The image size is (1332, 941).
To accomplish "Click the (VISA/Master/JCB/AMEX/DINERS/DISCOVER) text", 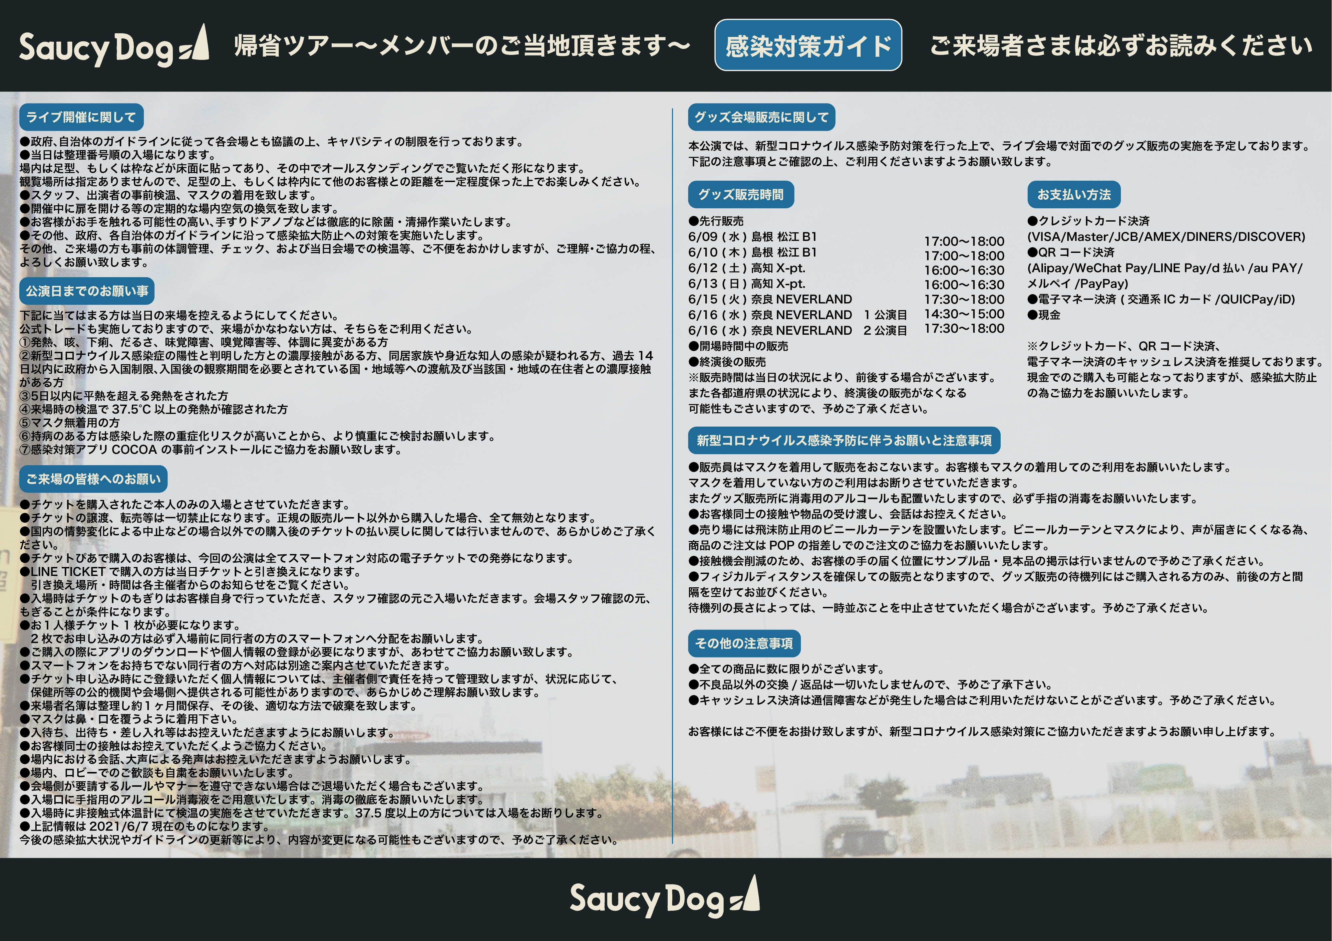I will pyautogui.click(x=1166, y=237).
